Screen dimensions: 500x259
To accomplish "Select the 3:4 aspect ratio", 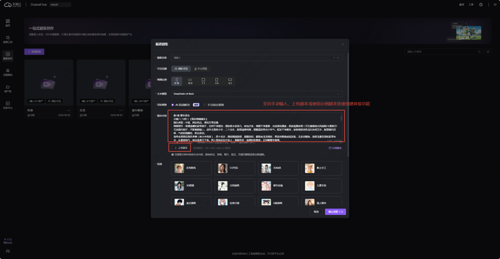I will (x=217, y=81).
